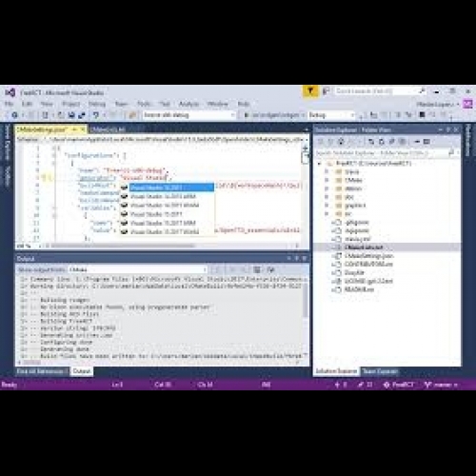Click the Output panel horizontal scrollbar
The image size is (476, 476).
point(31,362)
